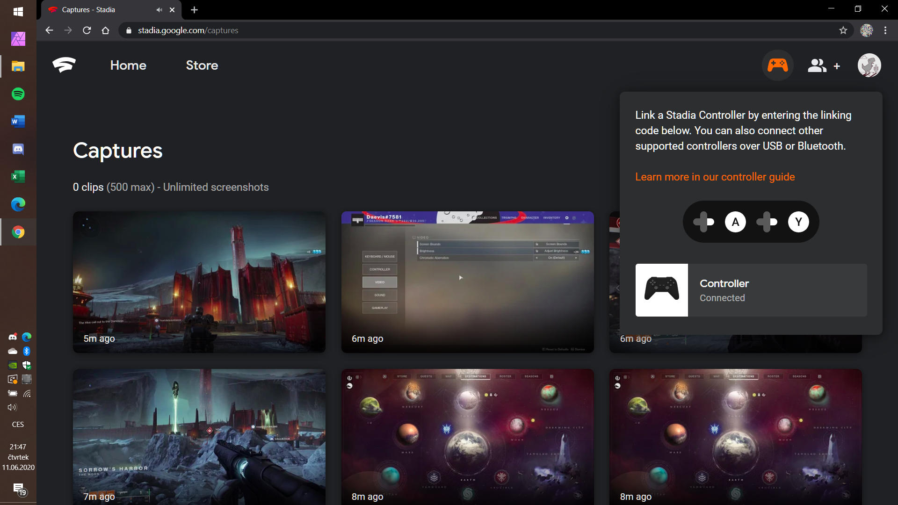Bookmark page with the star icon

pyautogui.click(x=843, y=30)
